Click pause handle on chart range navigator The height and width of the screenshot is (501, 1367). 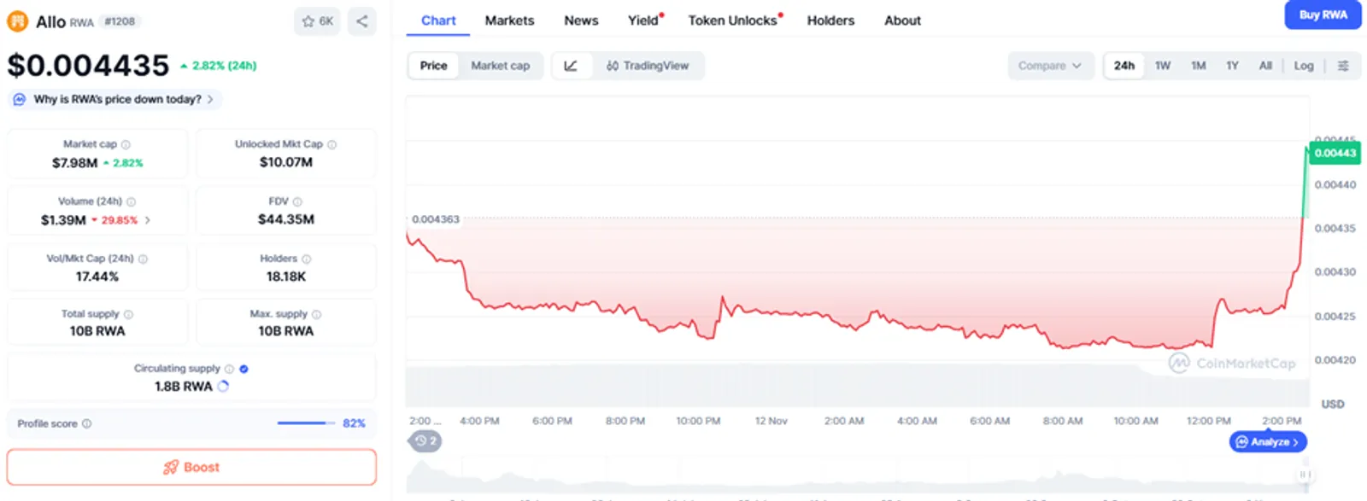tap(1304, 475)
